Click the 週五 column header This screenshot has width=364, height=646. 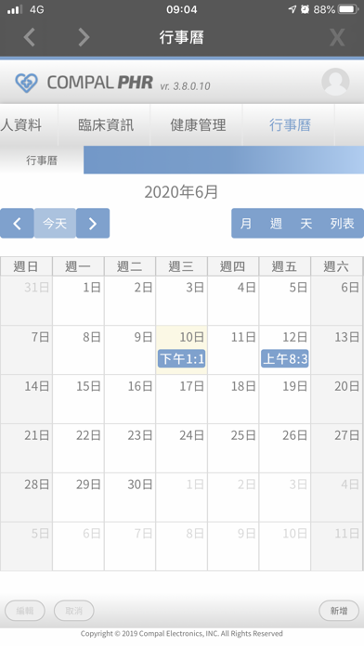[285, 266]
